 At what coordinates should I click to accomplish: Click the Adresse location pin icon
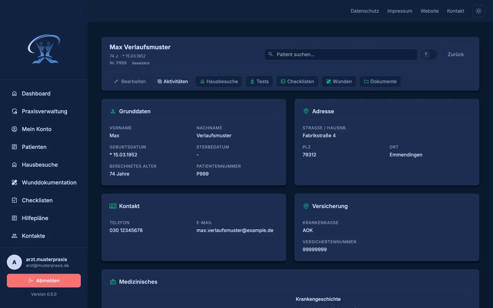[306, 111]
